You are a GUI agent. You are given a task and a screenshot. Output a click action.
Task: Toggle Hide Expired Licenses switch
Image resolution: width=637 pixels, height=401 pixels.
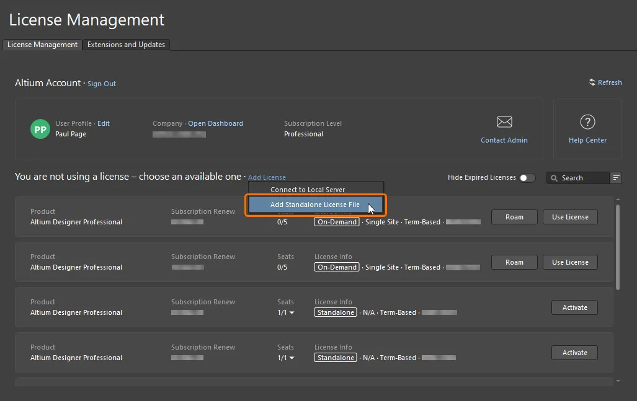pos(527,178)
